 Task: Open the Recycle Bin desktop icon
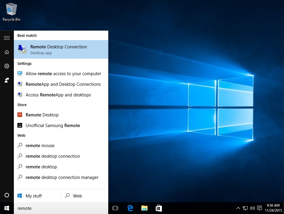[12, 12]
